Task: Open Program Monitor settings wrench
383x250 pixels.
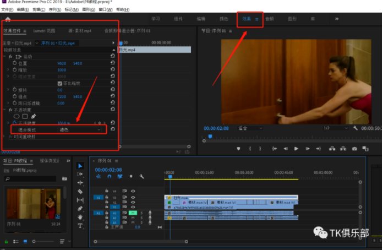Action: [355, 128]
